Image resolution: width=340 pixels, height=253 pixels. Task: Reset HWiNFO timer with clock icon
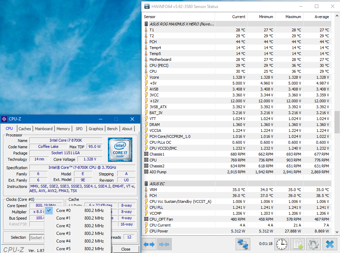coord(282,244)
